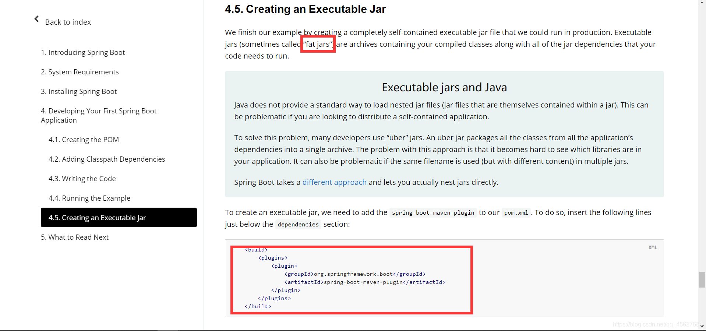Click the "fat jars" phrase in paragraph
The height and width of the screenshot is (331, 706).
(x=318, y=44)
